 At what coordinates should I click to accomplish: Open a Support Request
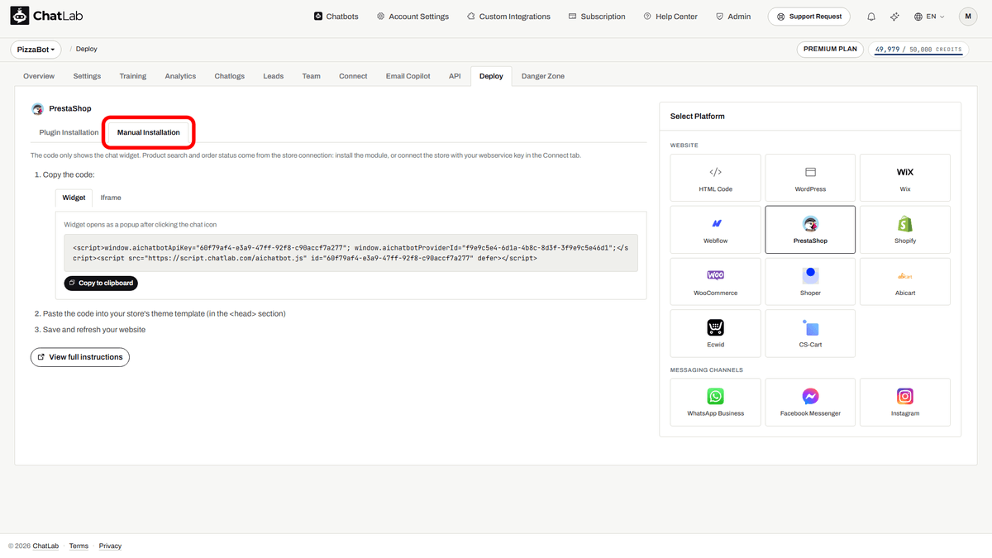point(809,17)
